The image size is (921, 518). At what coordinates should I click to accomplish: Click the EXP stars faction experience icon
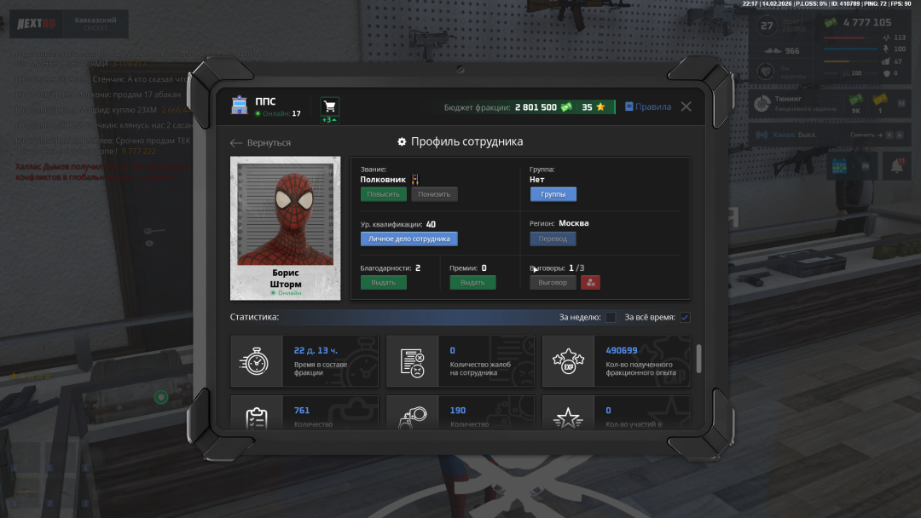[x=568, y=362]
